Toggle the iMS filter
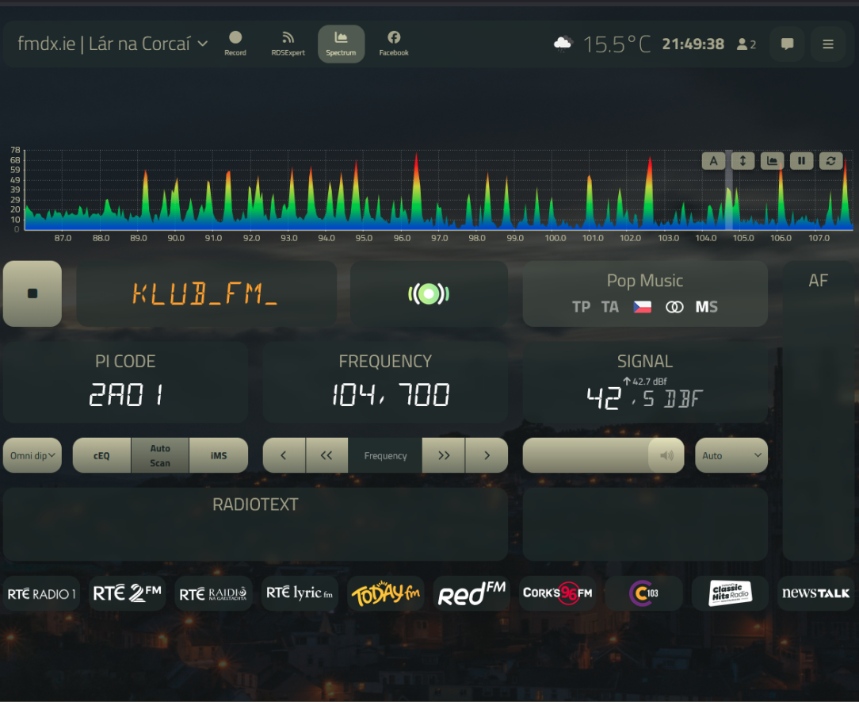Image resolution: width=859 pixels, height=702 pixels. pos(219,455)
